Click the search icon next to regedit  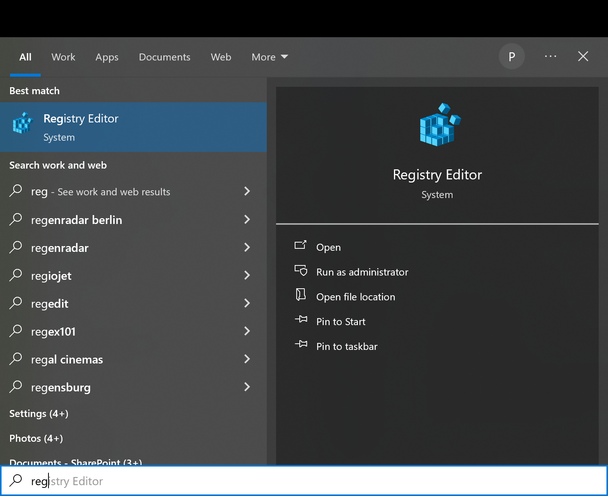16,303
